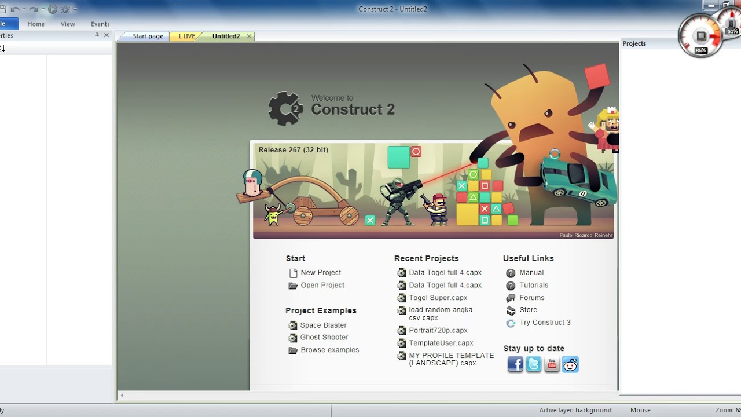Open load random angka csv.capx project
The width and height of the screenshot is (741, 417).
(x=441, y=313)
